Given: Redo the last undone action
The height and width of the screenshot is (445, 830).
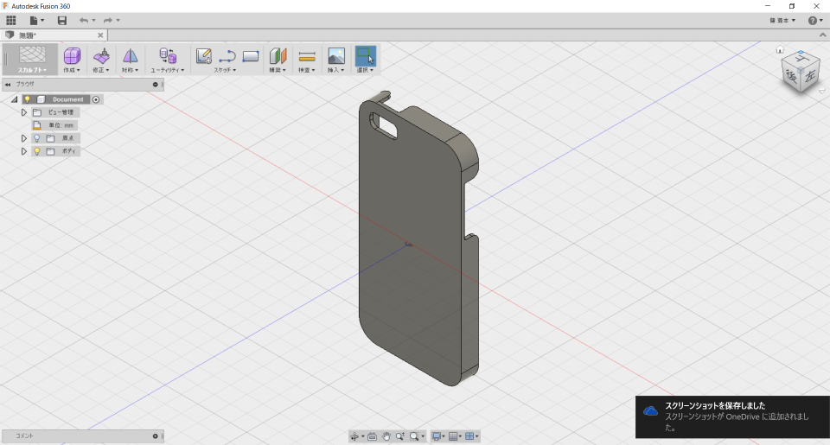Looking at the screenshot, I should 108,20.
